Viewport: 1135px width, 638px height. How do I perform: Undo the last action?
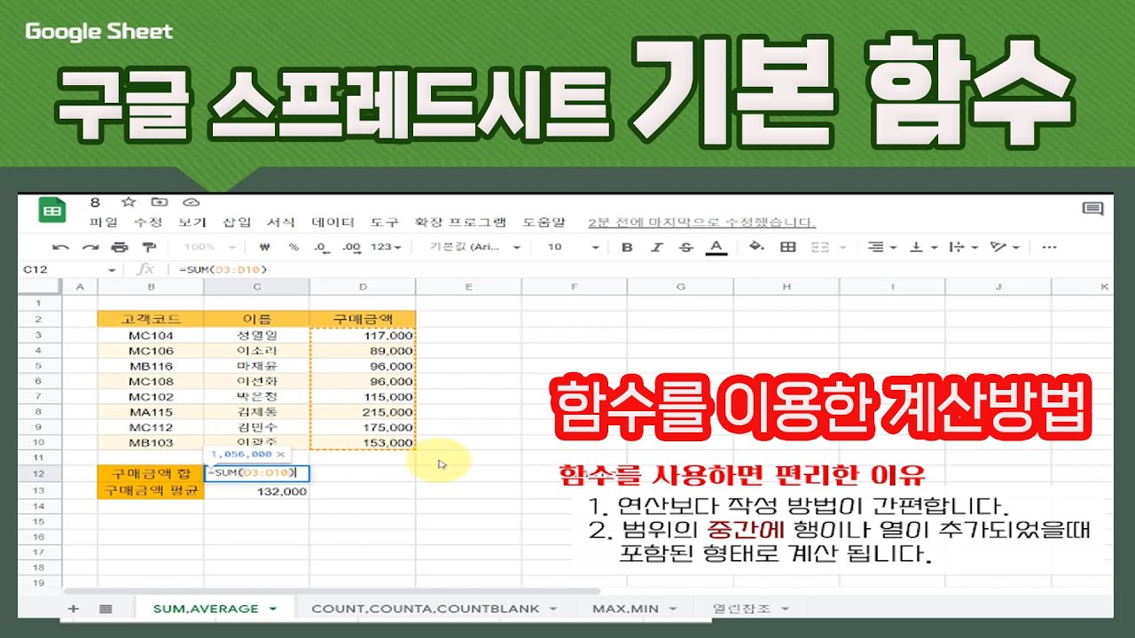pos(60,247)
